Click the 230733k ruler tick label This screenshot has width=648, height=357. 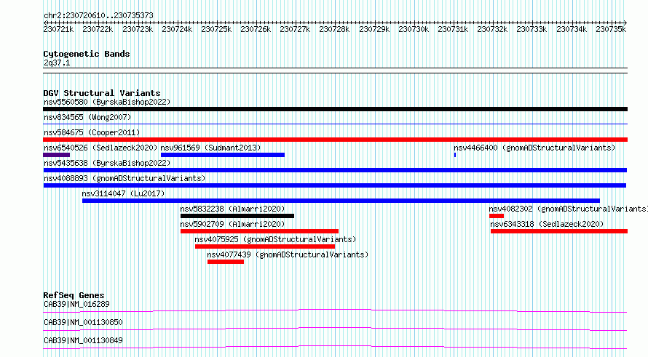coord(532,29)
